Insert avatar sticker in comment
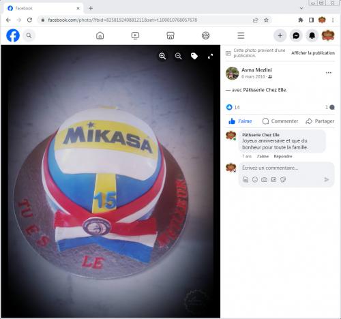Image resolution: width=341 pixels, height=319 pixels. 246,180
